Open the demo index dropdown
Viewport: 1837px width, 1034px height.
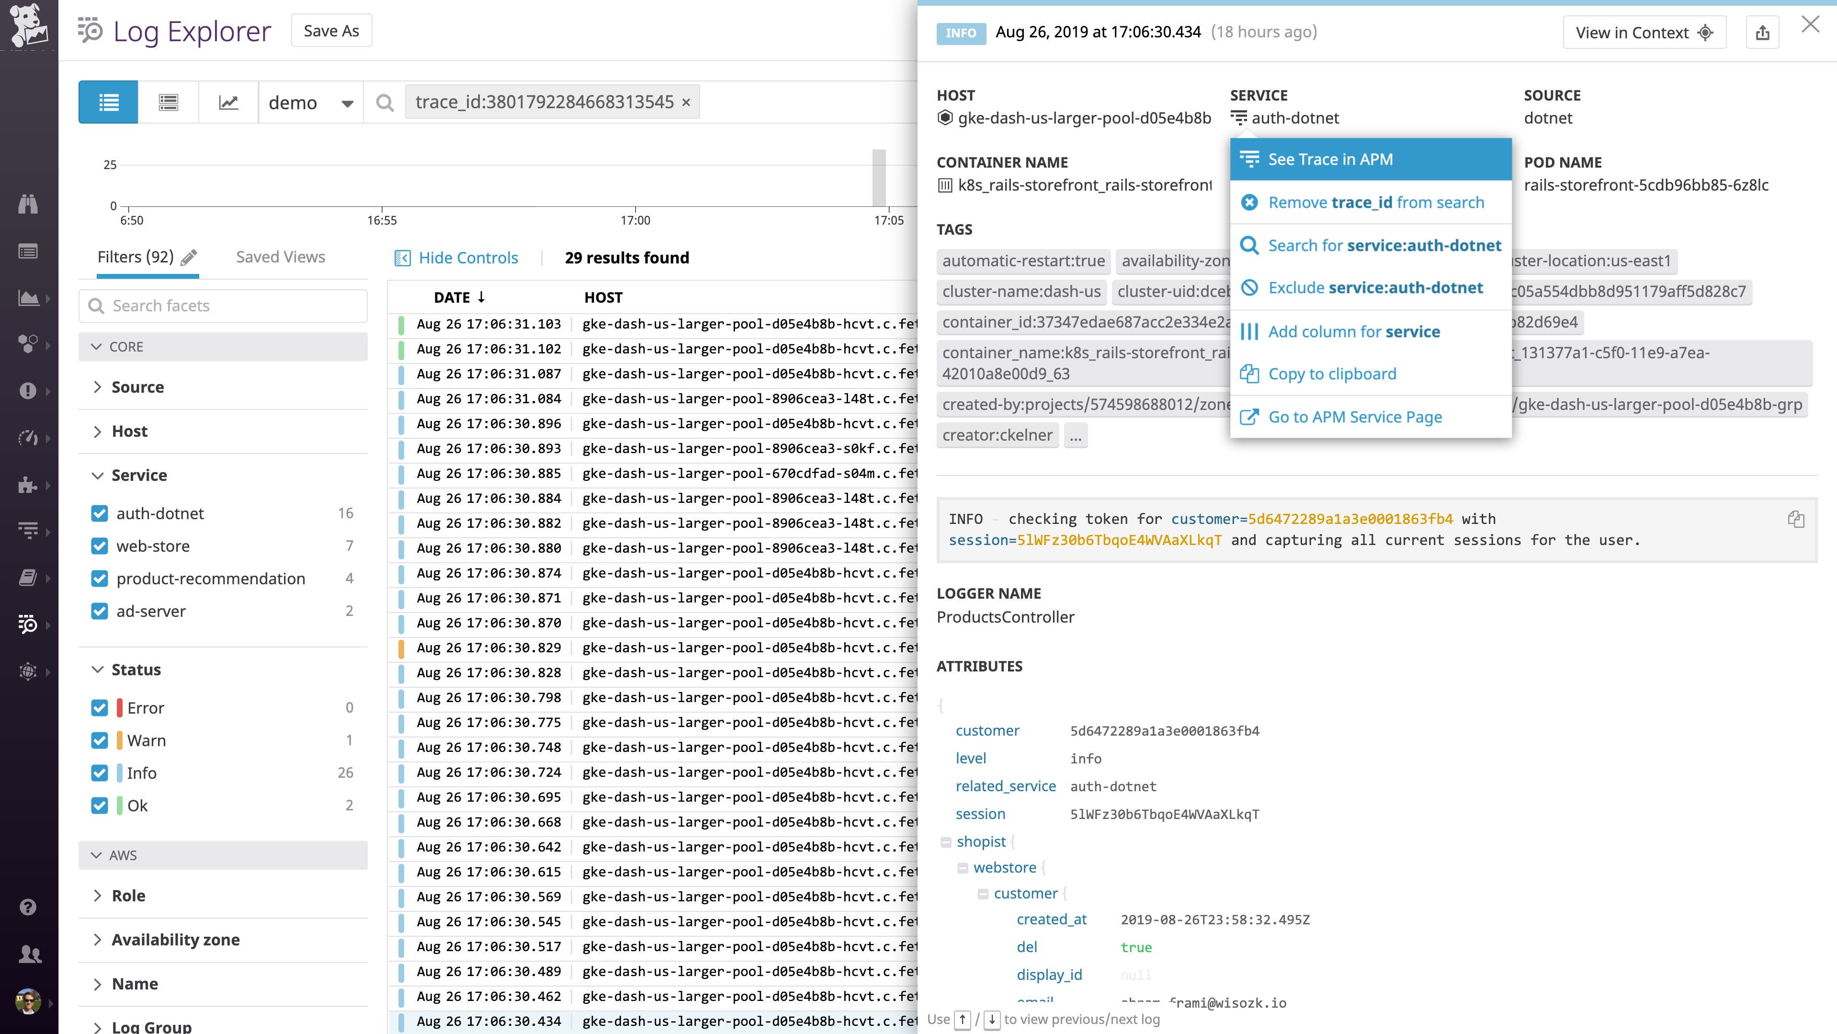[x=310, y=102]
